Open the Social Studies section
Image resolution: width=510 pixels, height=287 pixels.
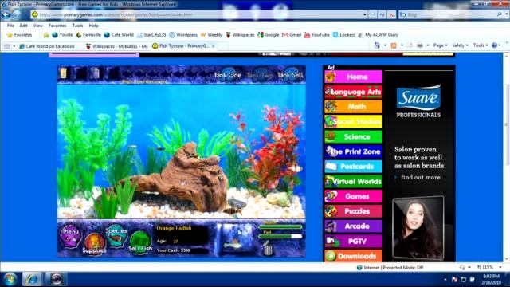(x=353, y=122)
